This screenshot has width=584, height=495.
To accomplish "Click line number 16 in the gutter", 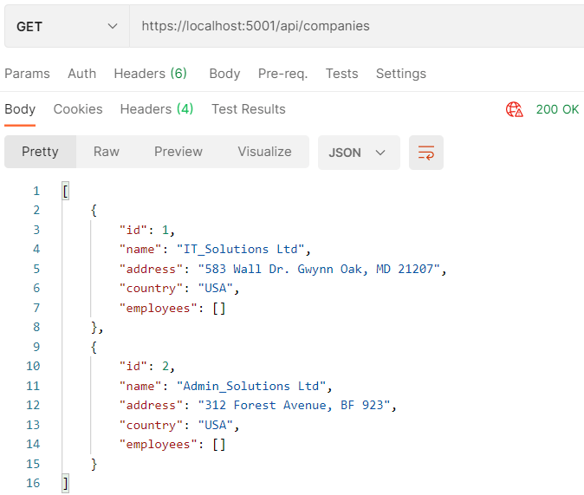I will click(33, 483).
